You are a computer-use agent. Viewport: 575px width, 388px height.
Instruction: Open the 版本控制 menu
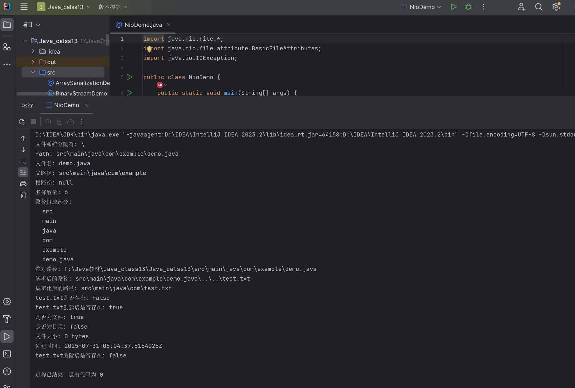click(x=113, y=7)
